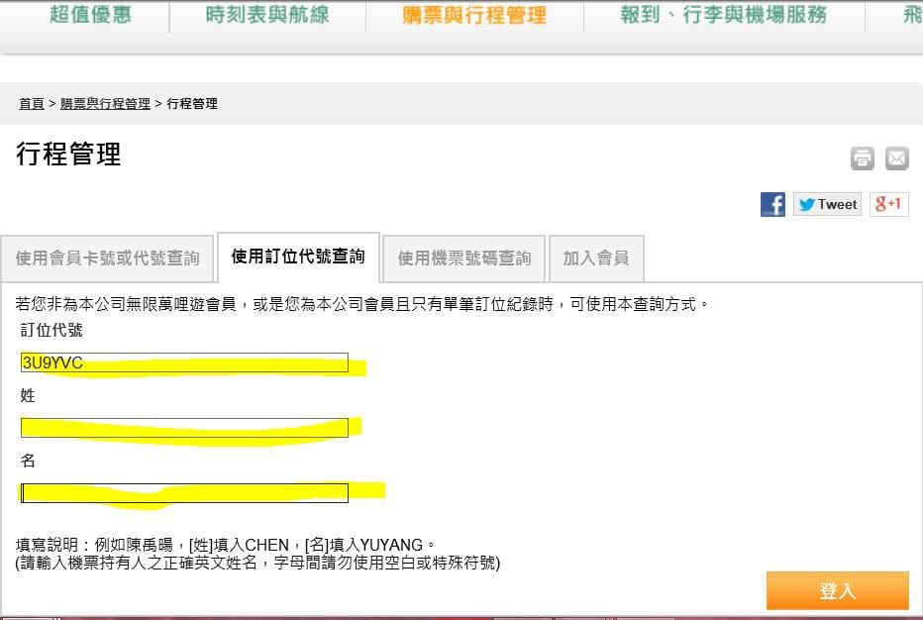Image resolution: width=923 pixels, height=620 pixels.
Task: Open the 報到、行李與機場服務 menu
Action: (723, 16)
